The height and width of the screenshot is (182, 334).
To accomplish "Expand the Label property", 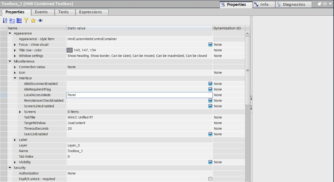I will (x=15, y=140).
